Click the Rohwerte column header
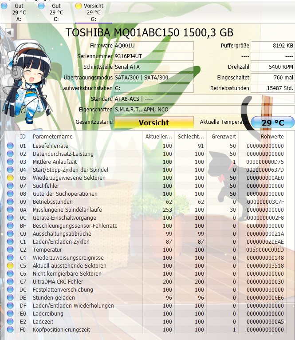The image size is (295, 340). pyautogui.click(x=262, y=137)
